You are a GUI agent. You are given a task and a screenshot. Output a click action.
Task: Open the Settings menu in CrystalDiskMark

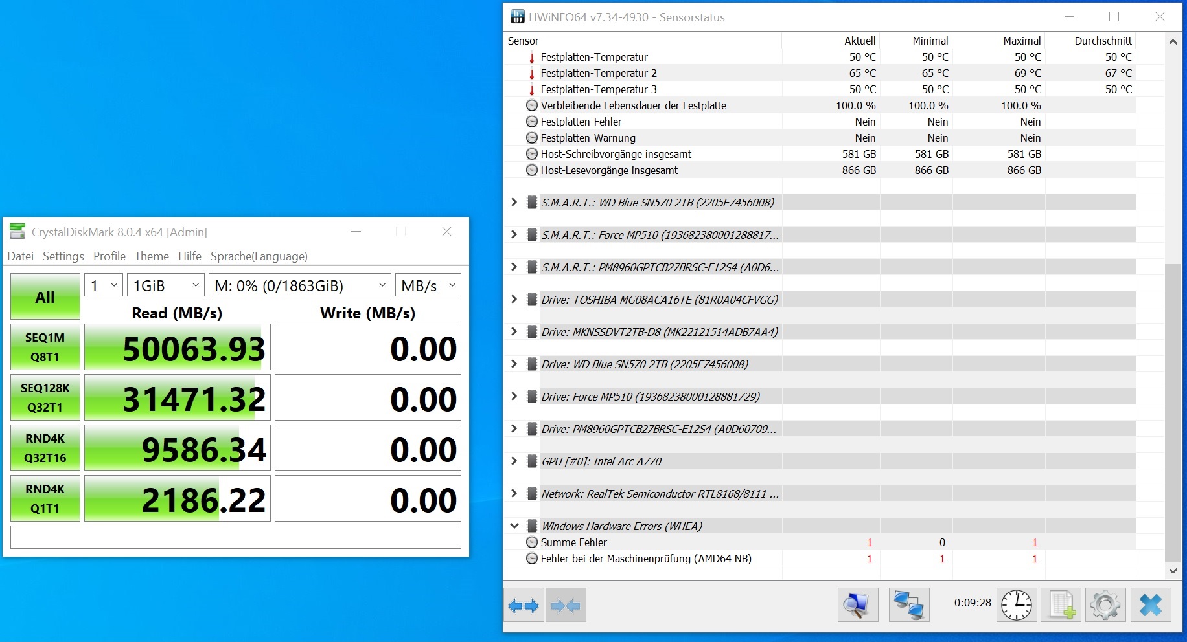click(63, 256)
